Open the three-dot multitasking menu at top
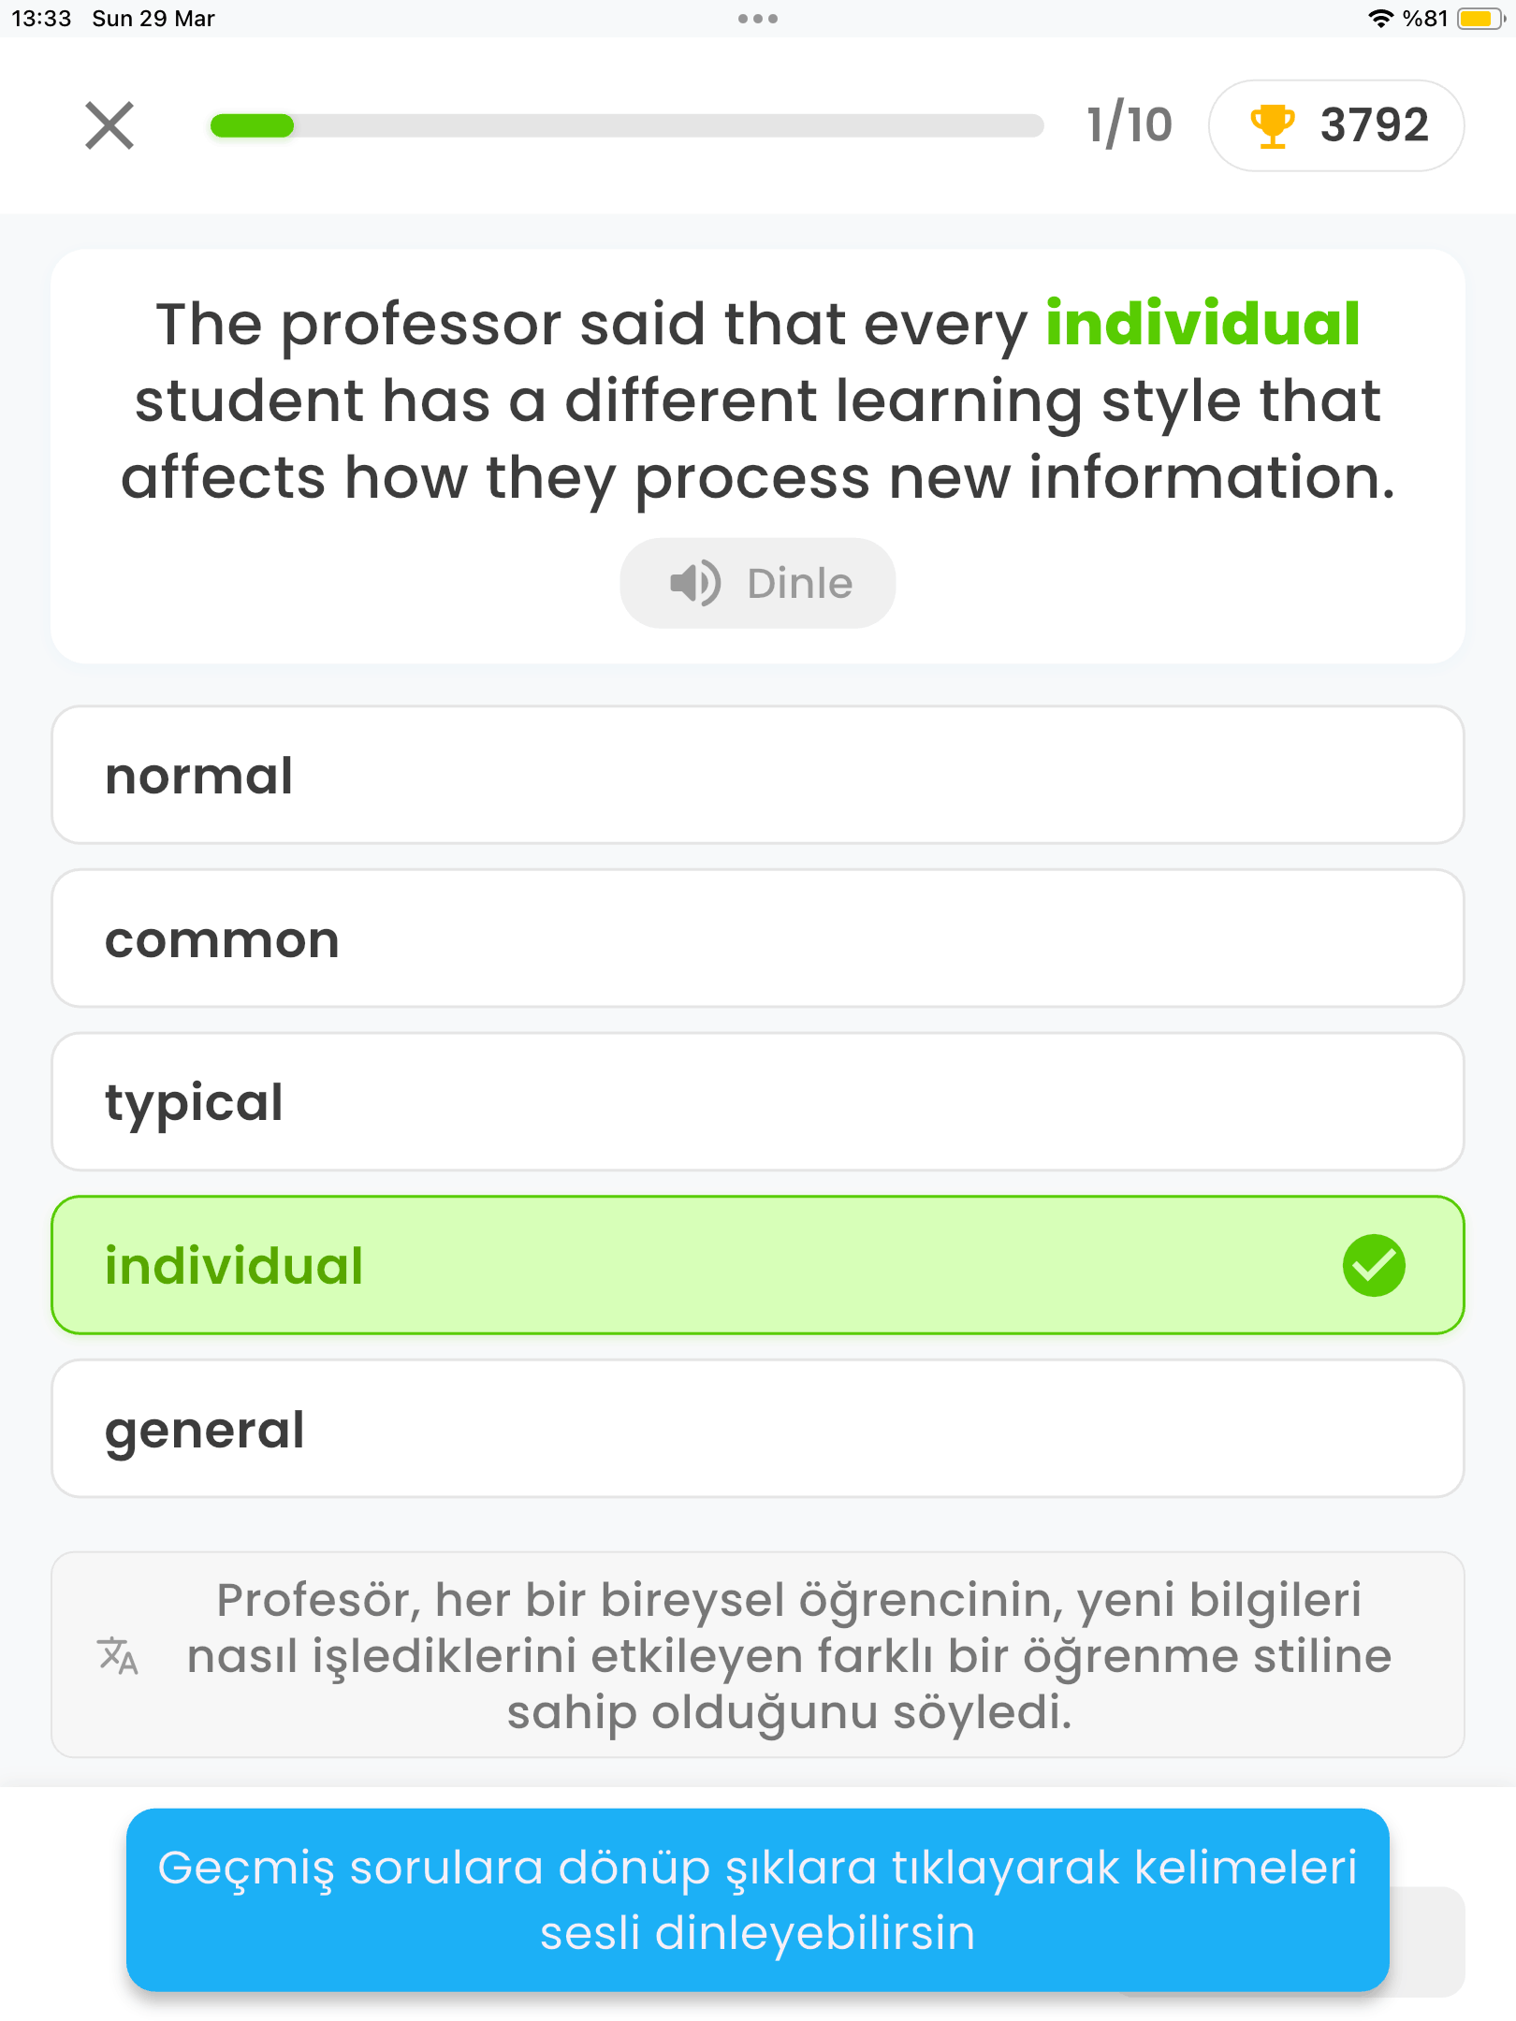The image size is (1516, 2021). point(757,19)
